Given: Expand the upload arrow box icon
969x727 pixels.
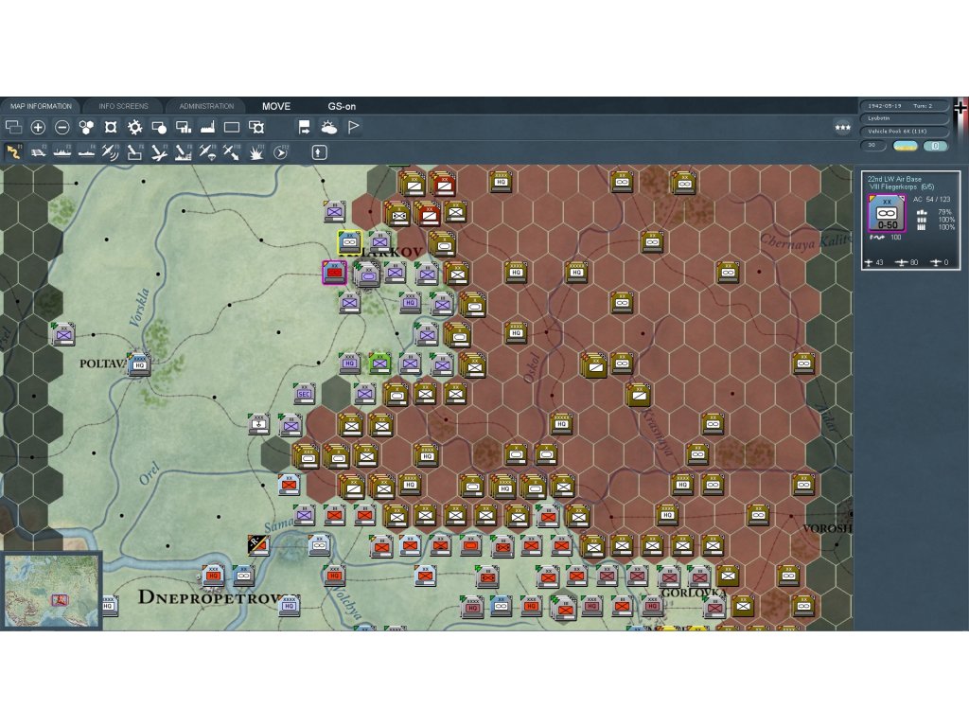Looking at the screenshot, I should pos(319,151).
